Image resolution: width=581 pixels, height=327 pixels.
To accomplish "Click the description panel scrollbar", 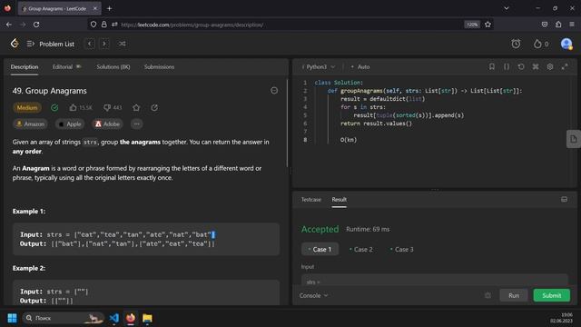I will 287,124.
